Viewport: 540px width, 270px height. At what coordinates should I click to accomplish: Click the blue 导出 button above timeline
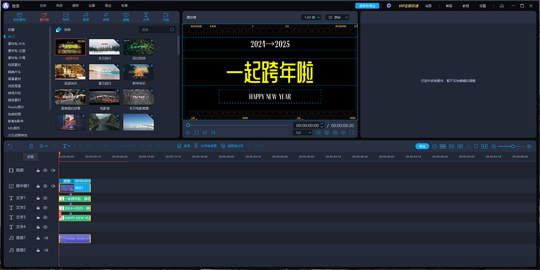tap(422, 146)
